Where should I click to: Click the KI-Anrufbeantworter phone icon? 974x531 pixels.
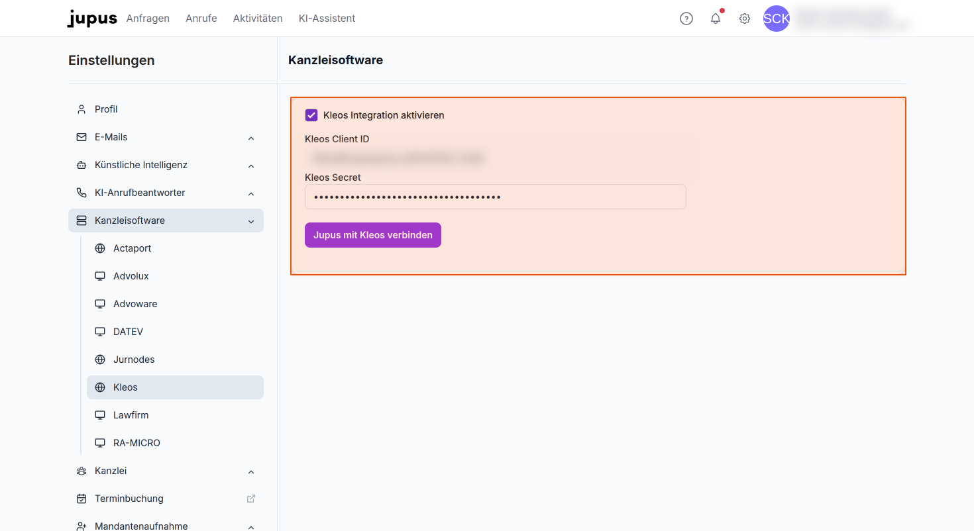[81, 193]
